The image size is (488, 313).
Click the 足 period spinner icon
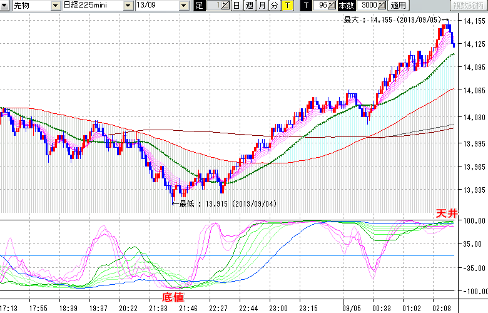(226, 6)
